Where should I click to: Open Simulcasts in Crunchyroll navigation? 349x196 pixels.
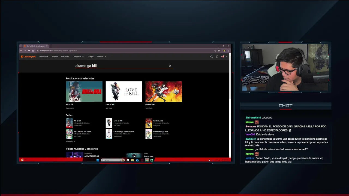65,57
